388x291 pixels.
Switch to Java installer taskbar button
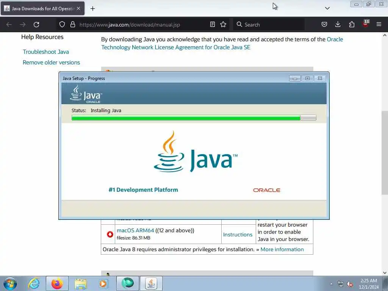(x=151, y=283)
